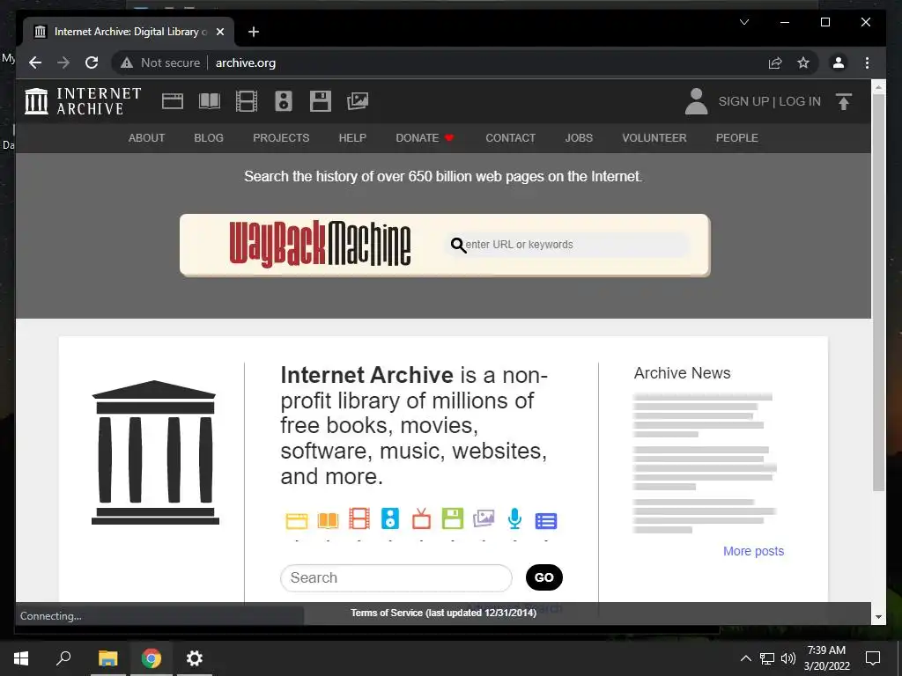View site information for Not secure warning
902x676 pixels.
pos(160,62)
